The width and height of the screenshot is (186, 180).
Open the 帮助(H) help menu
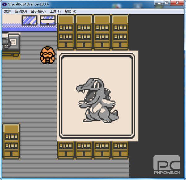70,11
